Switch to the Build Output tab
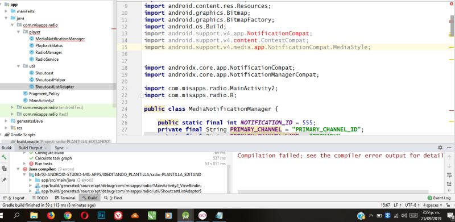 pyautogui.click(x=30, y=148)
